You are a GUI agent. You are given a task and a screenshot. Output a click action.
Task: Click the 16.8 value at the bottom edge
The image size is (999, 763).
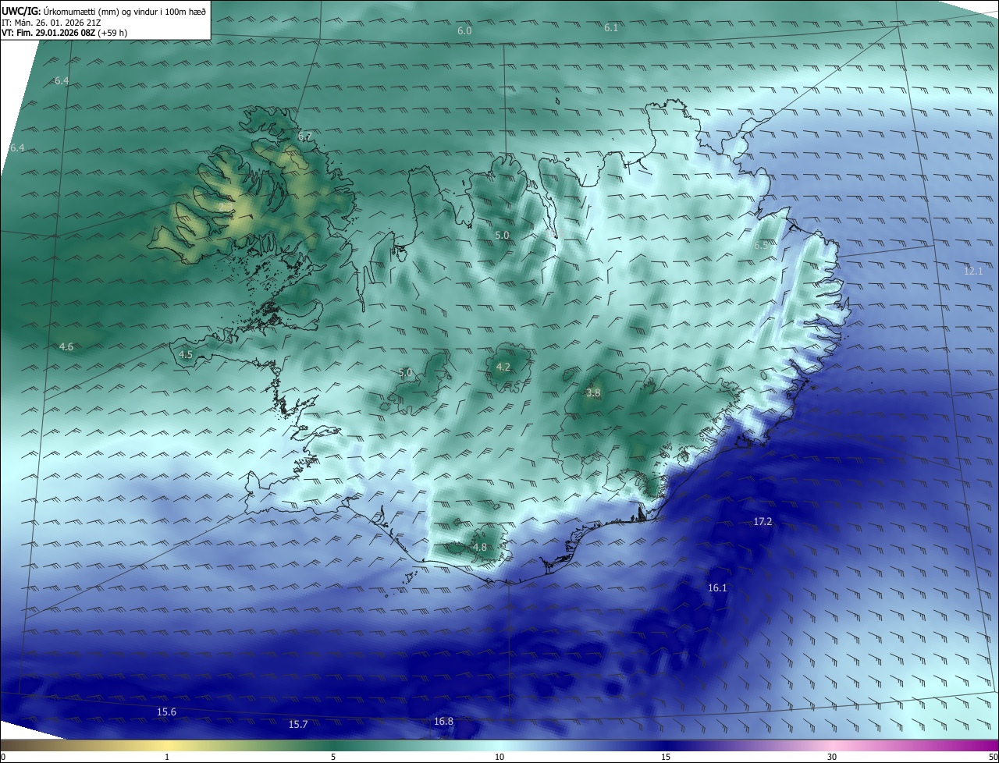coord(443,721)
